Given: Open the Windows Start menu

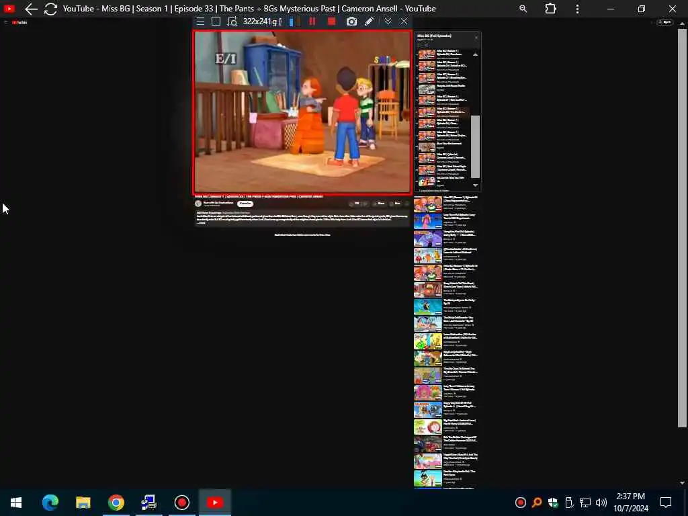Looking at the screenshot, I should coord(16,503).
